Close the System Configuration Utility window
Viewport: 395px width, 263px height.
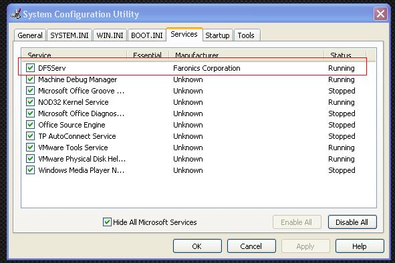click(380, 14)
